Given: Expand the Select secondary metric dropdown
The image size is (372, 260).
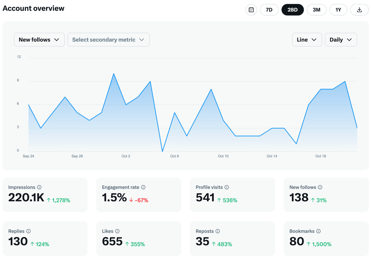Looking at the screenshot, I should 109,40.
